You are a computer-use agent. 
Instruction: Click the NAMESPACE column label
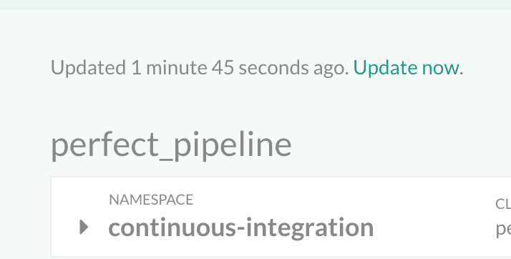pyautogui.click(x=151, y=200)
